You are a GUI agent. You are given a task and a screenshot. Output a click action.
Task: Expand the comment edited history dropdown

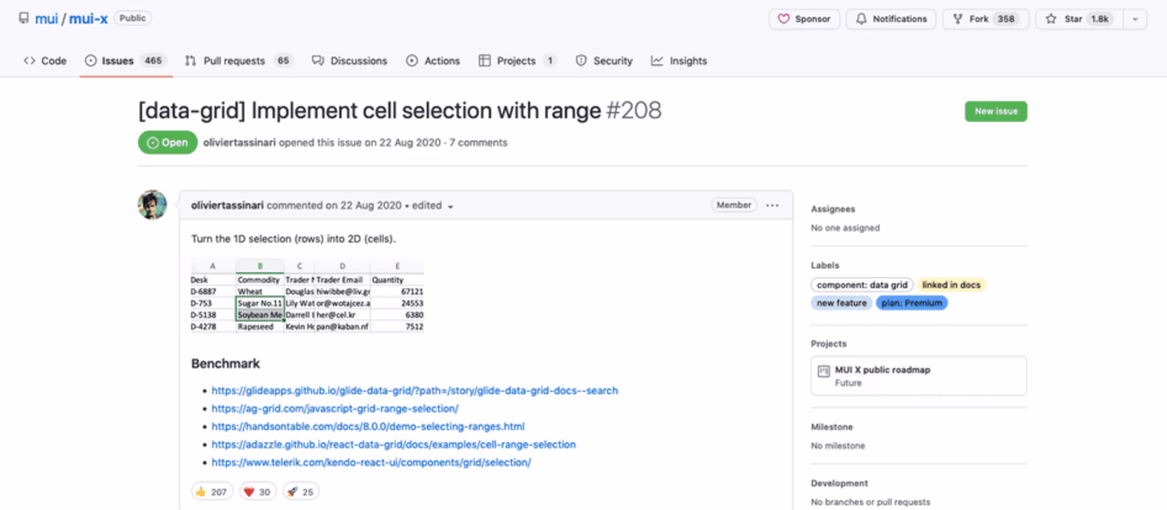click(450, 206)
